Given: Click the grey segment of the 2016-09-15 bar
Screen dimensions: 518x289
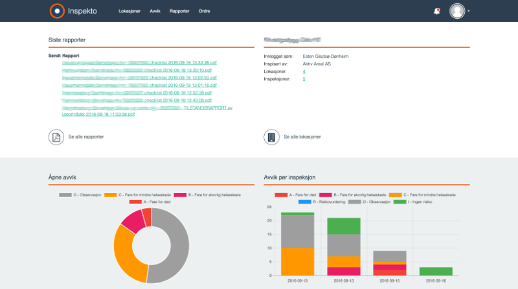Looking at the screenshot, I should [390, 256].
